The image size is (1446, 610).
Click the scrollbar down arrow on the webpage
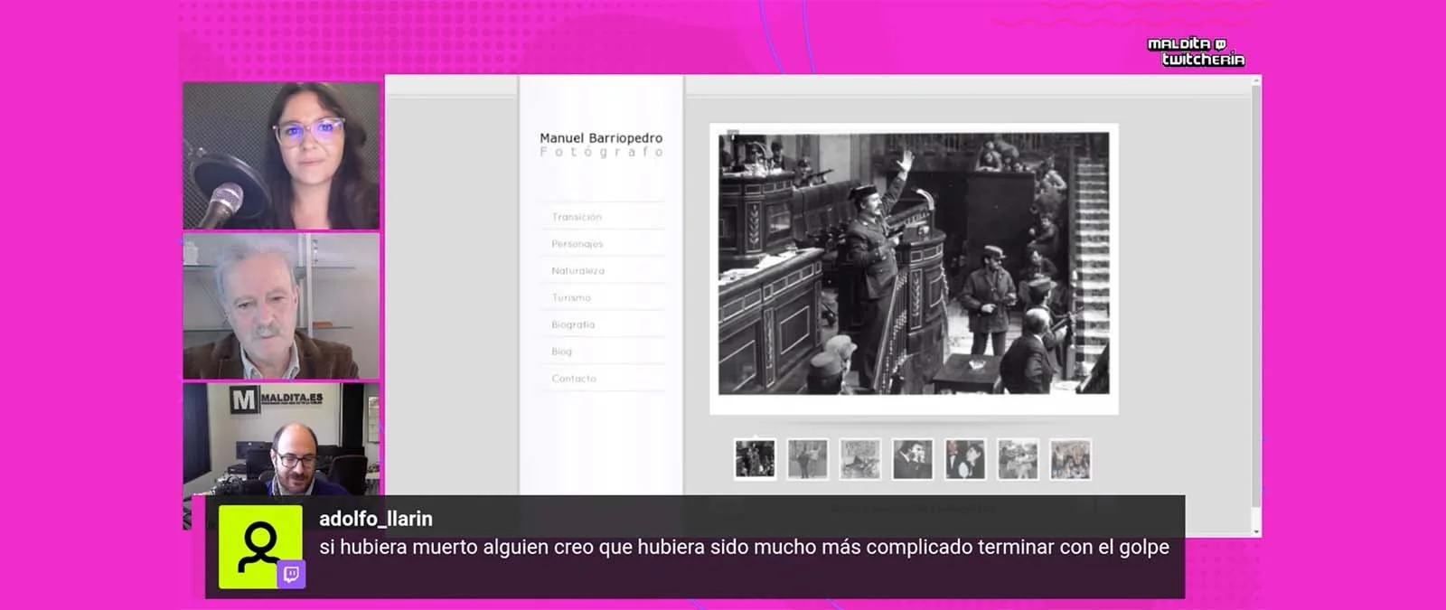pos(1255,530)
